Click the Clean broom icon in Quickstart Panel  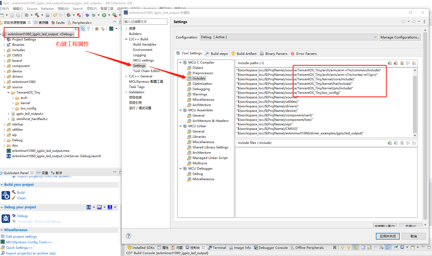pos(14,198)
